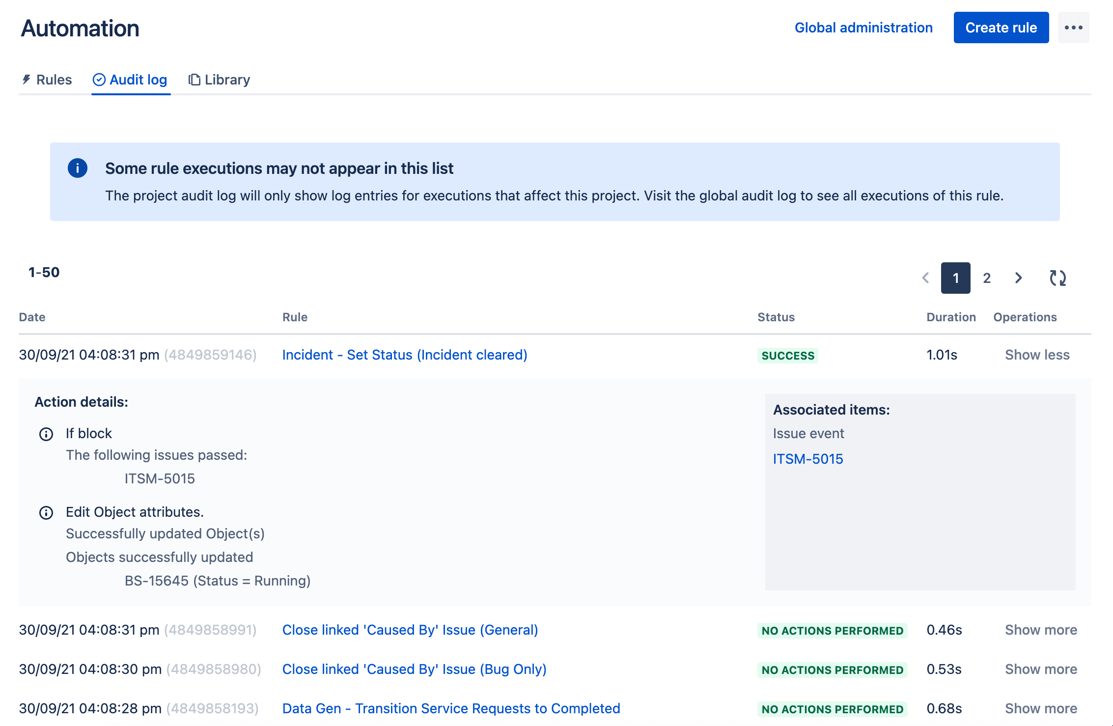
Task: Refresh the audit log list
Action: (1058, 278)
